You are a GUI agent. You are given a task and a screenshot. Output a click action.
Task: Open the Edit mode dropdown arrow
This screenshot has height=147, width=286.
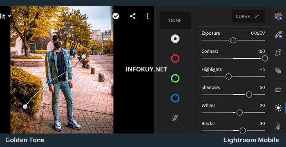9,16
